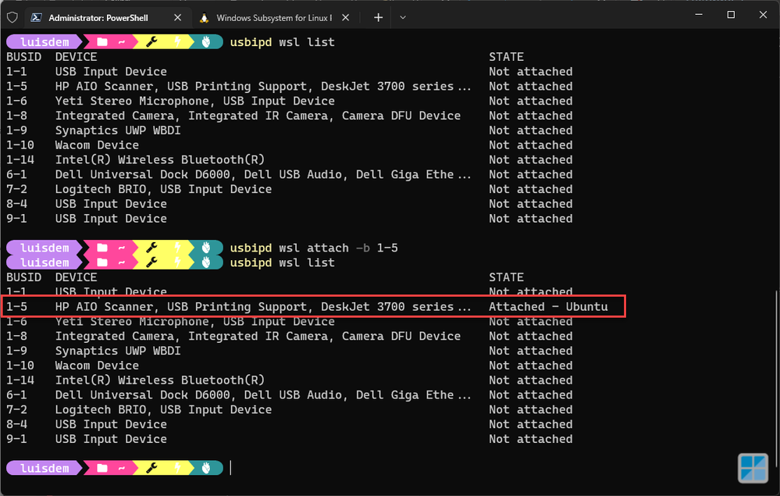Screen dimensions: 780x496
Task: Click 'Synaptics UWP WBDI' in the first list
Action: click(118, 130)
